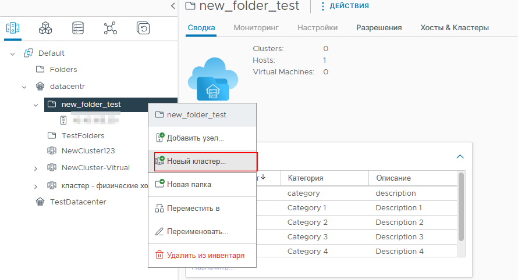Open the backup/restore view icon
Screen dimensions: 518x280
tap(143, 28)
